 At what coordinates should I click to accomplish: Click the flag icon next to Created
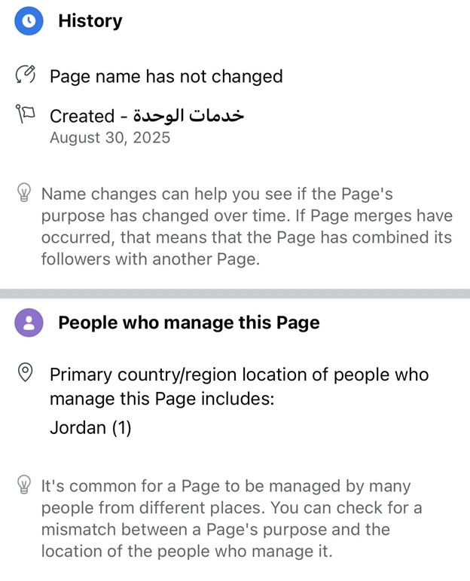click(x=26, y=115)
